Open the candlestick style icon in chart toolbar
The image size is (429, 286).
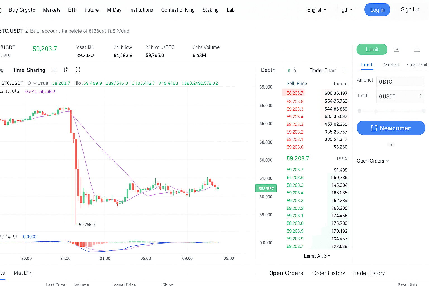pyautogui.click(x=66, y=70)
